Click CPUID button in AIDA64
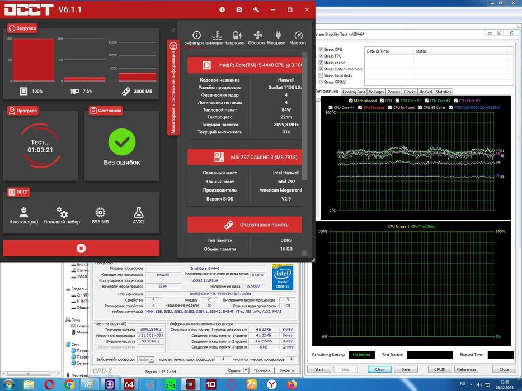This screenshot has height=391, width=522. pyautogui.click(x=439, y=369)
